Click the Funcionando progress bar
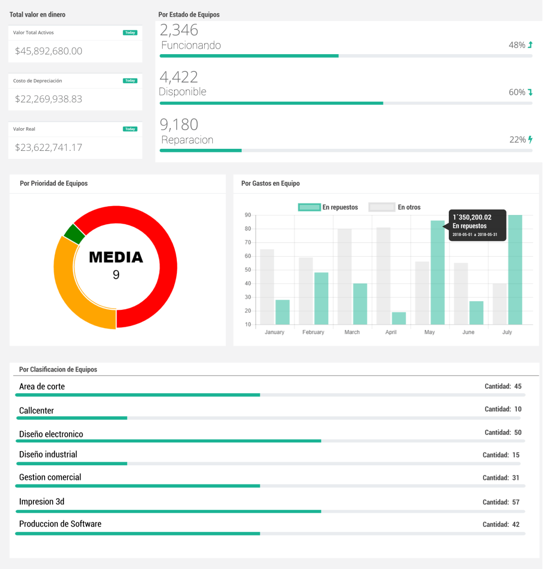The height and width of the screenshot is (569, 545). point(346,56)
